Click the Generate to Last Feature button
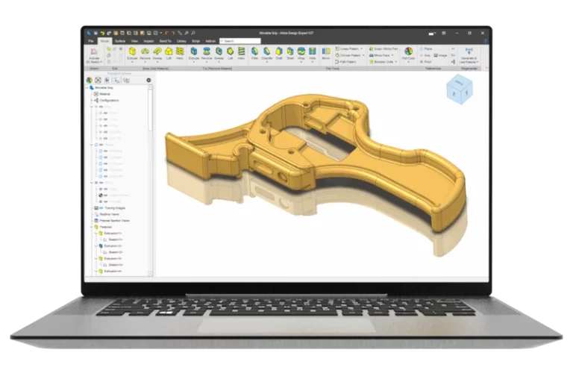 click(x=469, y=54)
